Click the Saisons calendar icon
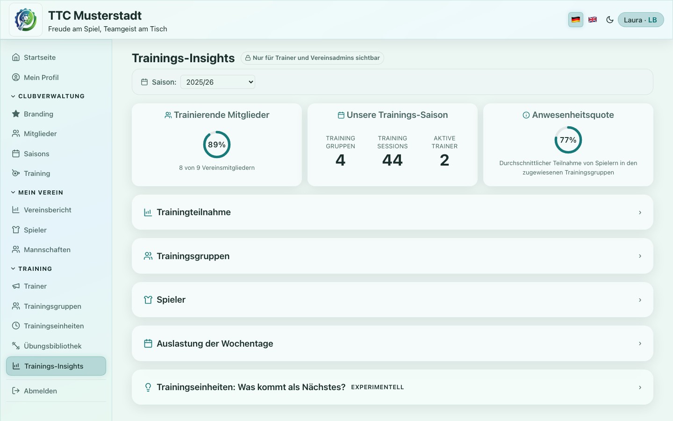This screenshot has height=421, width=673. (x=16, y=153)
